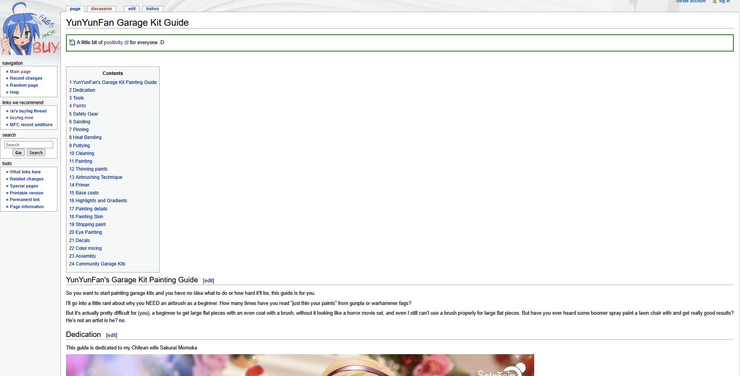Open the positivity link
This screenshot has height=376, width=740.
pos(113,43)
